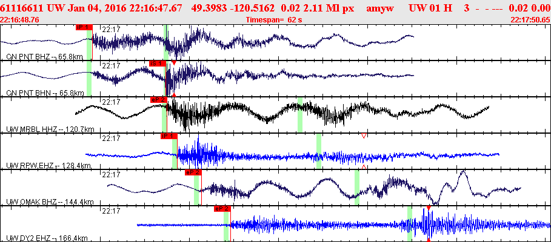Click green bar near red triangle on DY2
The height and width of the screenshot is (242, 551).
pos(410,223)
